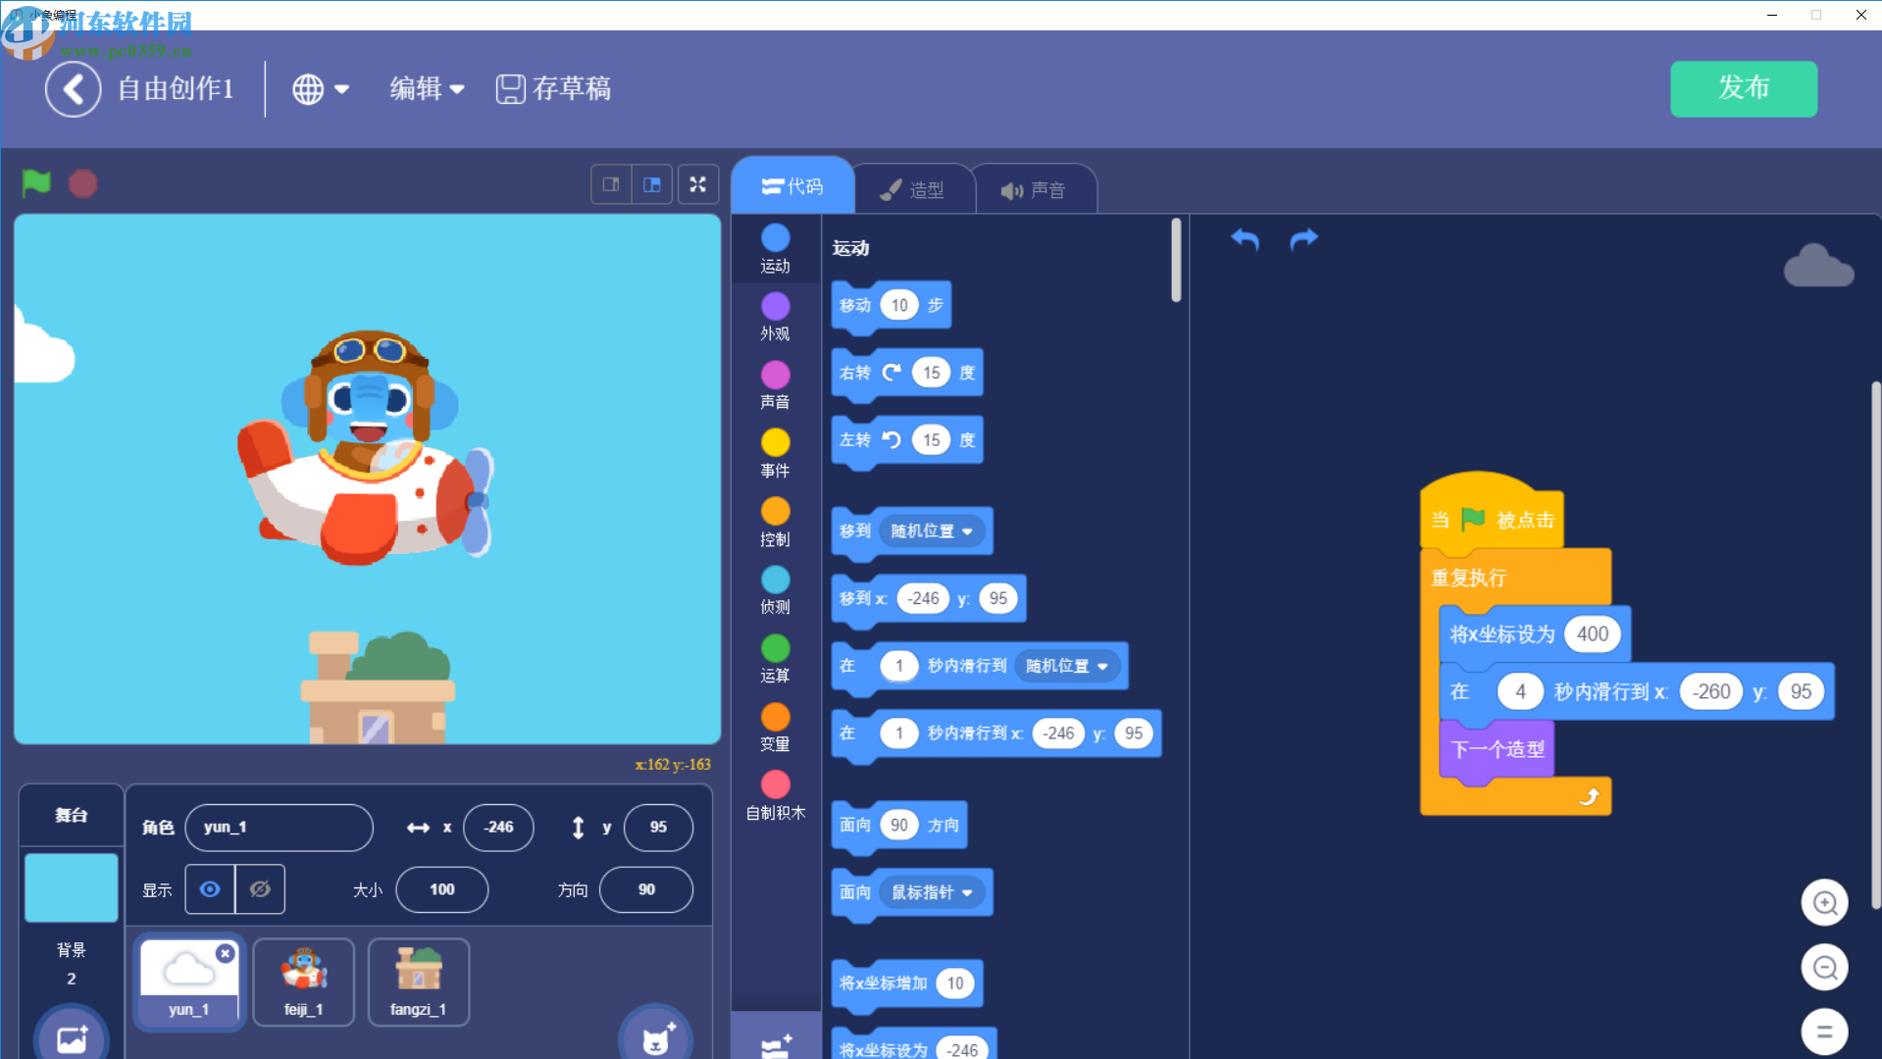The image size is (1882, 1059).
Task: Click the 舞台 stage panel label
Action: [71, 816]
